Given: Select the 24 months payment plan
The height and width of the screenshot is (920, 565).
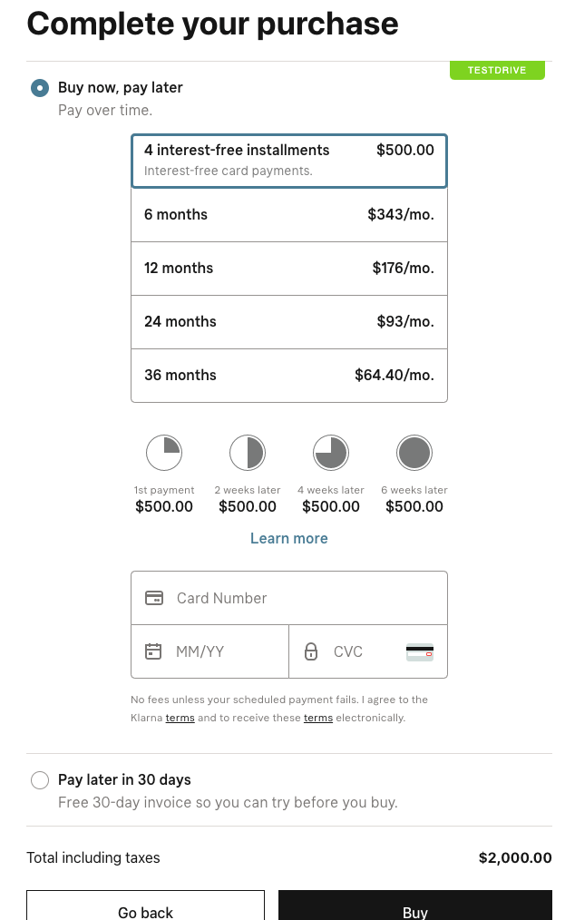Looking at the screenshot, I should click(288, 322).
